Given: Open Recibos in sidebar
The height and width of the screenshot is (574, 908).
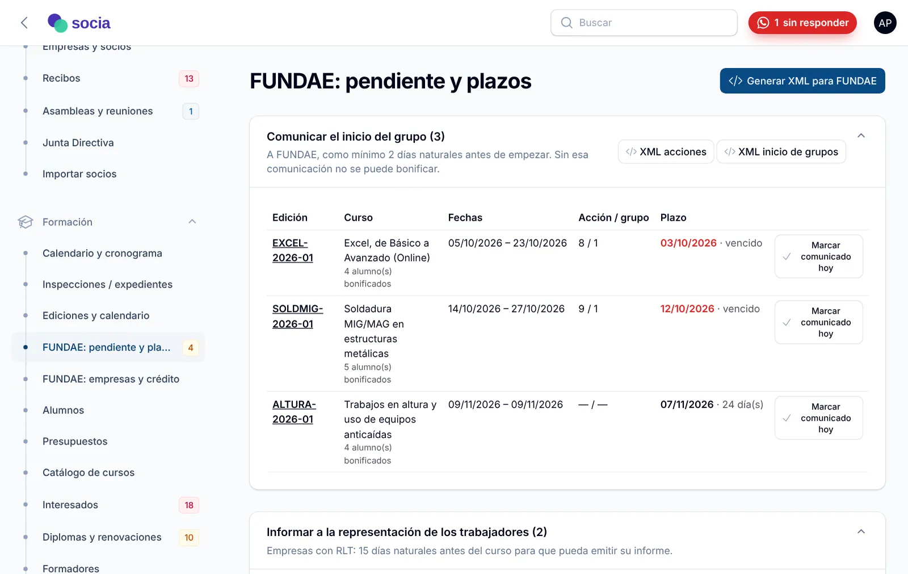Looking at the screenshot, I should tap(61, 78).
